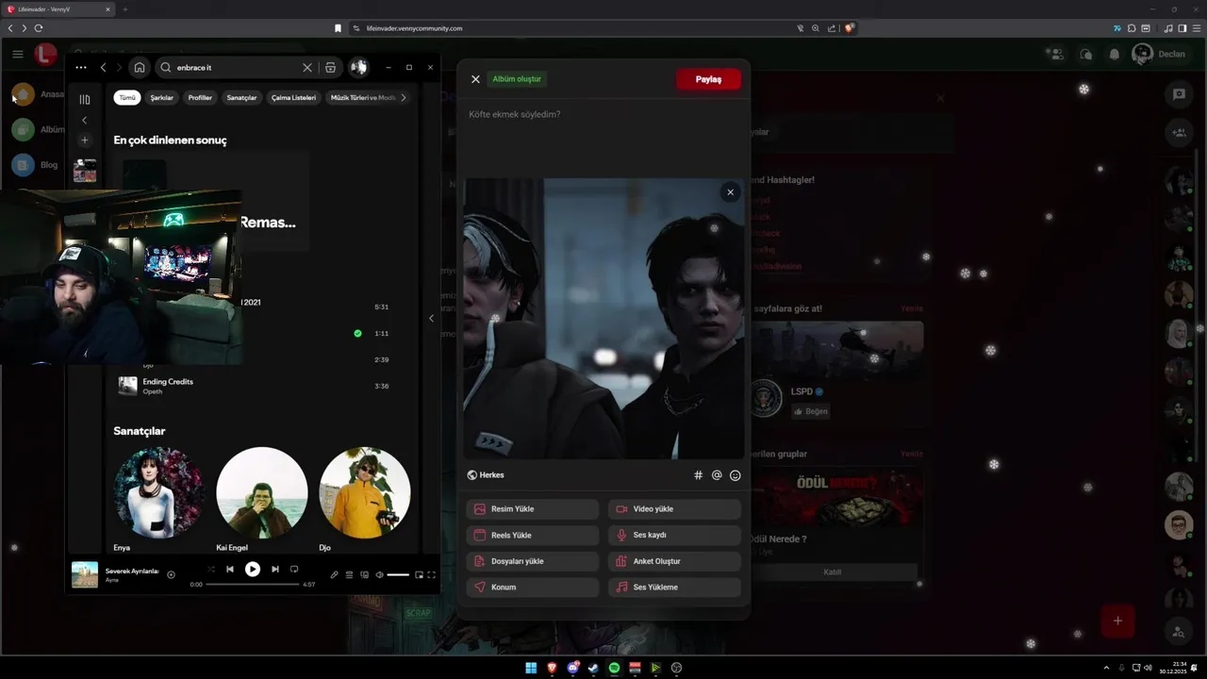Select the Şarkılar filter chip

(162, 97)
